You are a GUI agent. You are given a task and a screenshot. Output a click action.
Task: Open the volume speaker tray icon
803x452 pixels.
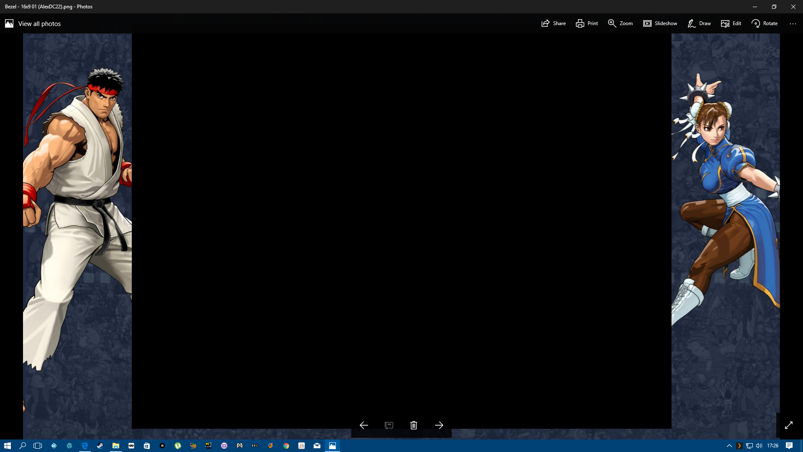[759, 446]
